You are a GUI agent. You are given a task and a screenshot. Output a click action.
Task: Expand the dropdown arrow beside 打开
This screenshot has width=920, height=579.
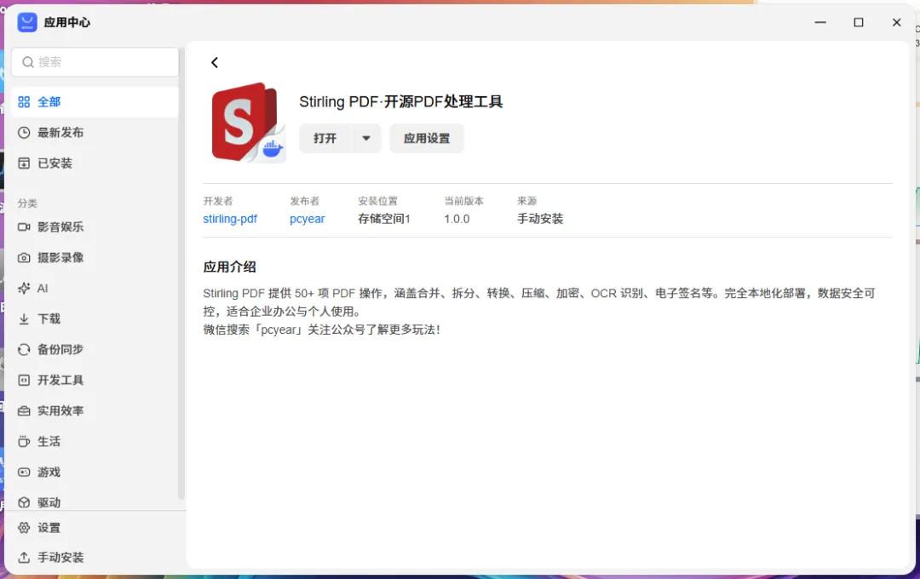tap(366, 139)
